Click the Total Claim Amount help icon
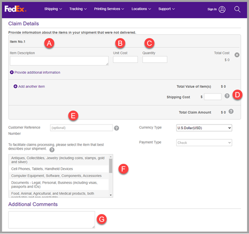Screen dimensions: 249x234 click(231, 112)
